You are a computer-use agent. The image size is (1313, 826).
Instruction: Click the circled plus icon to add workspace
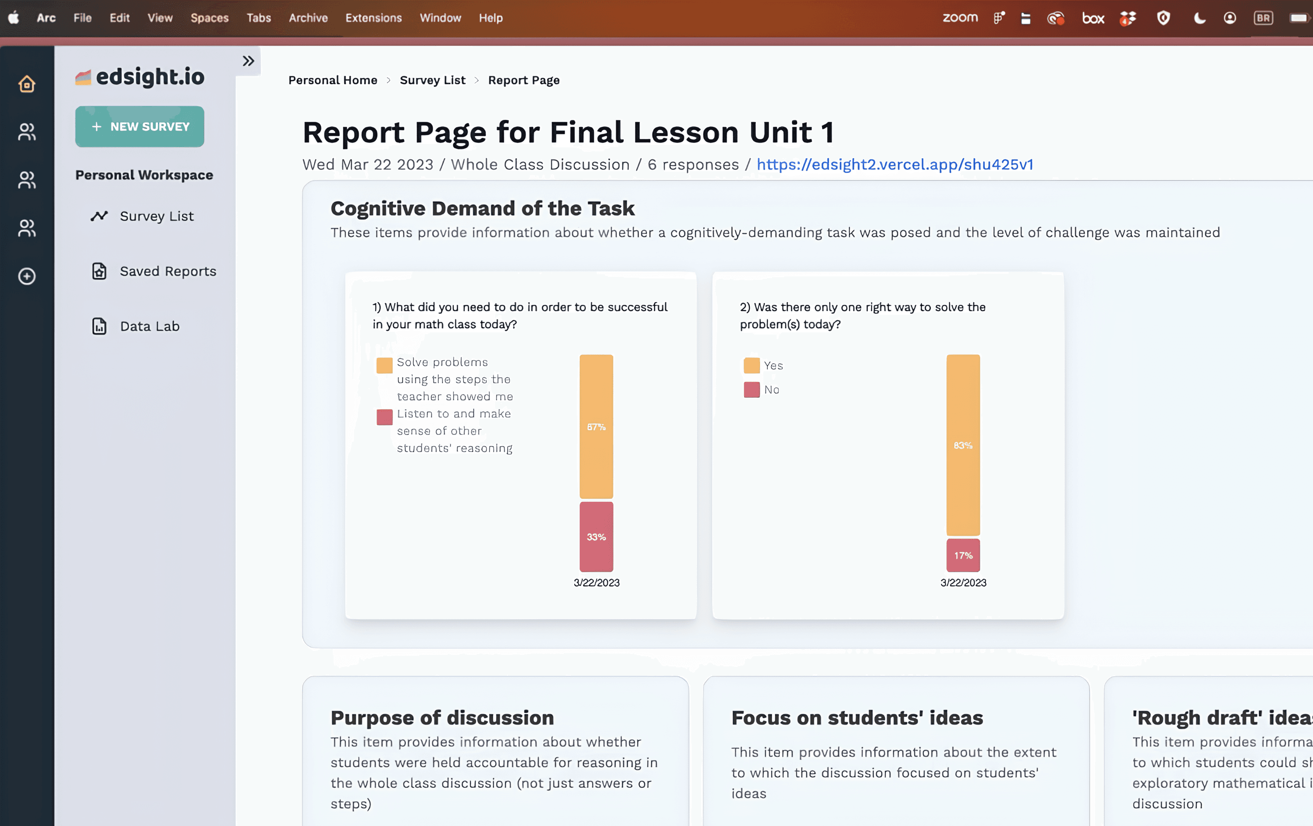tap(27, 276)
